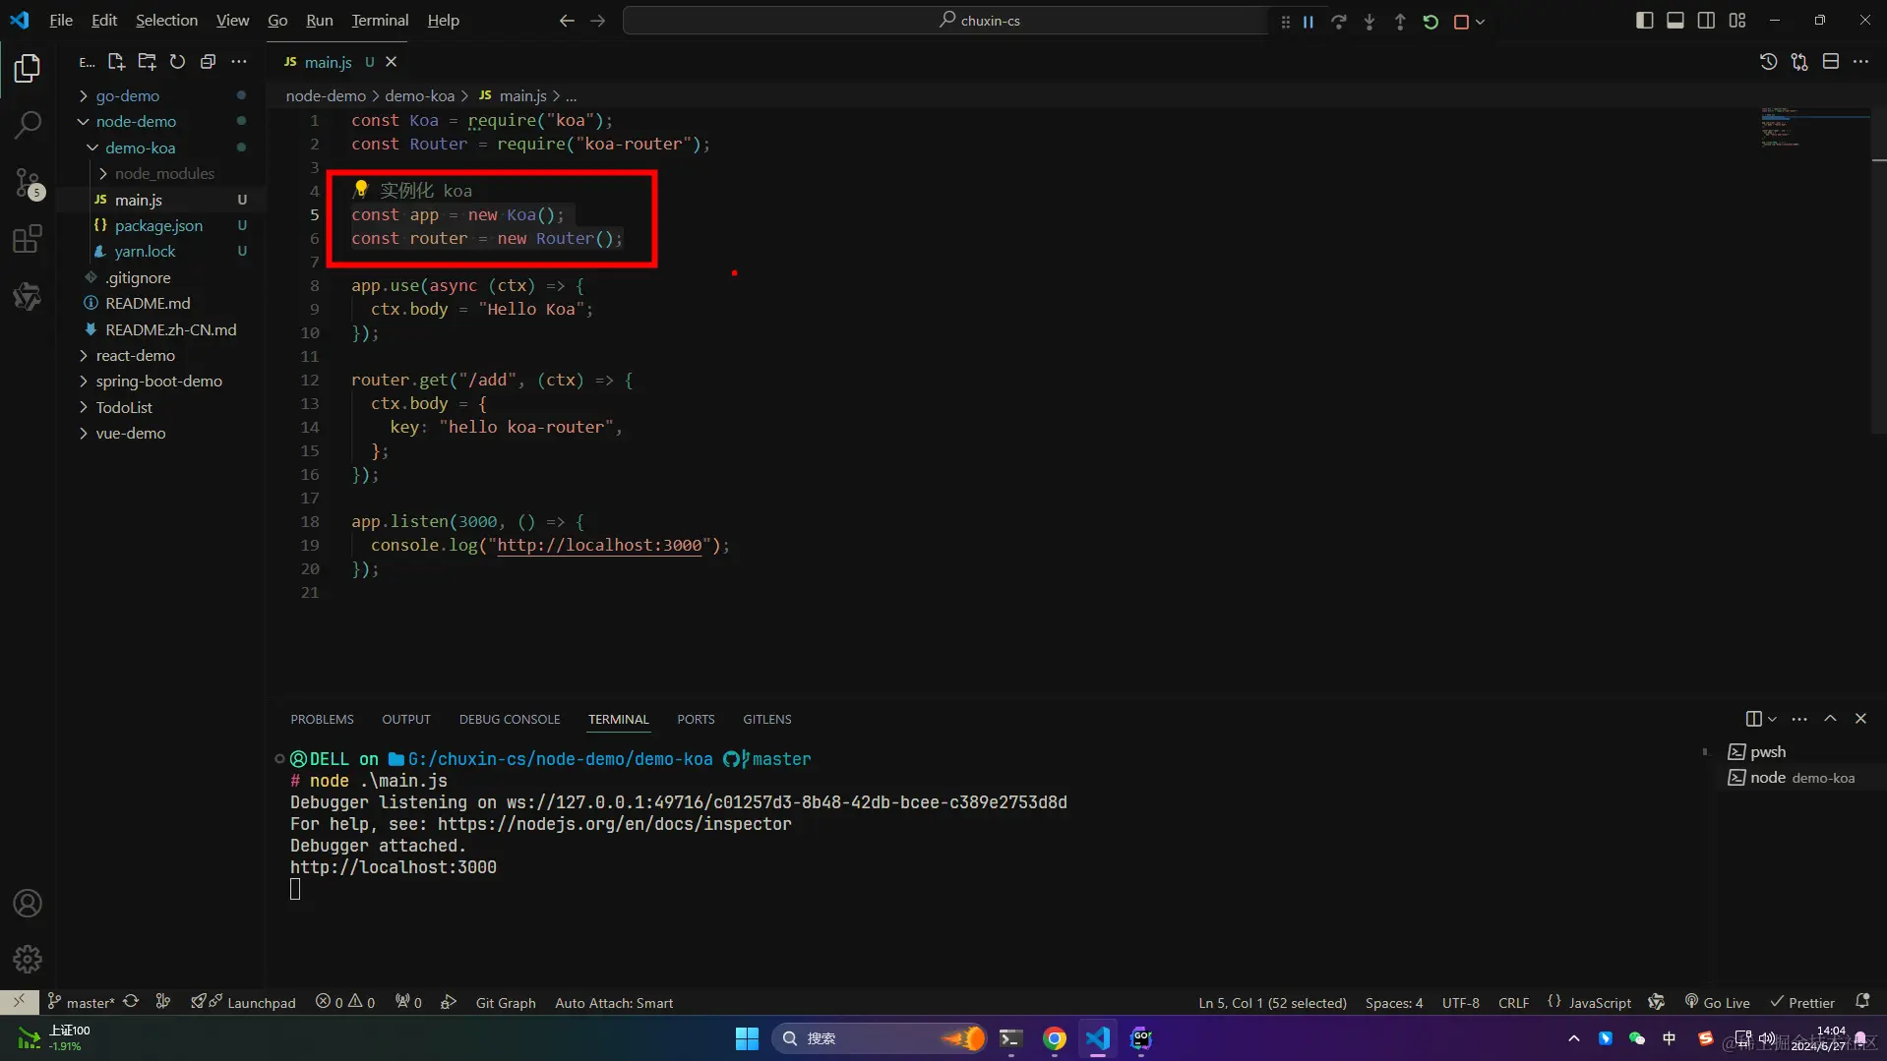The width and height of the screenshot is (1887, 1061).
Task: Open the Selection menu
Action: (x=166, y=21)
